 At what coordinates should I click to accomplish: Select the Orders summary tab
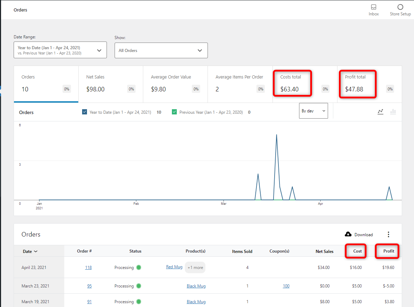(46, 84)
